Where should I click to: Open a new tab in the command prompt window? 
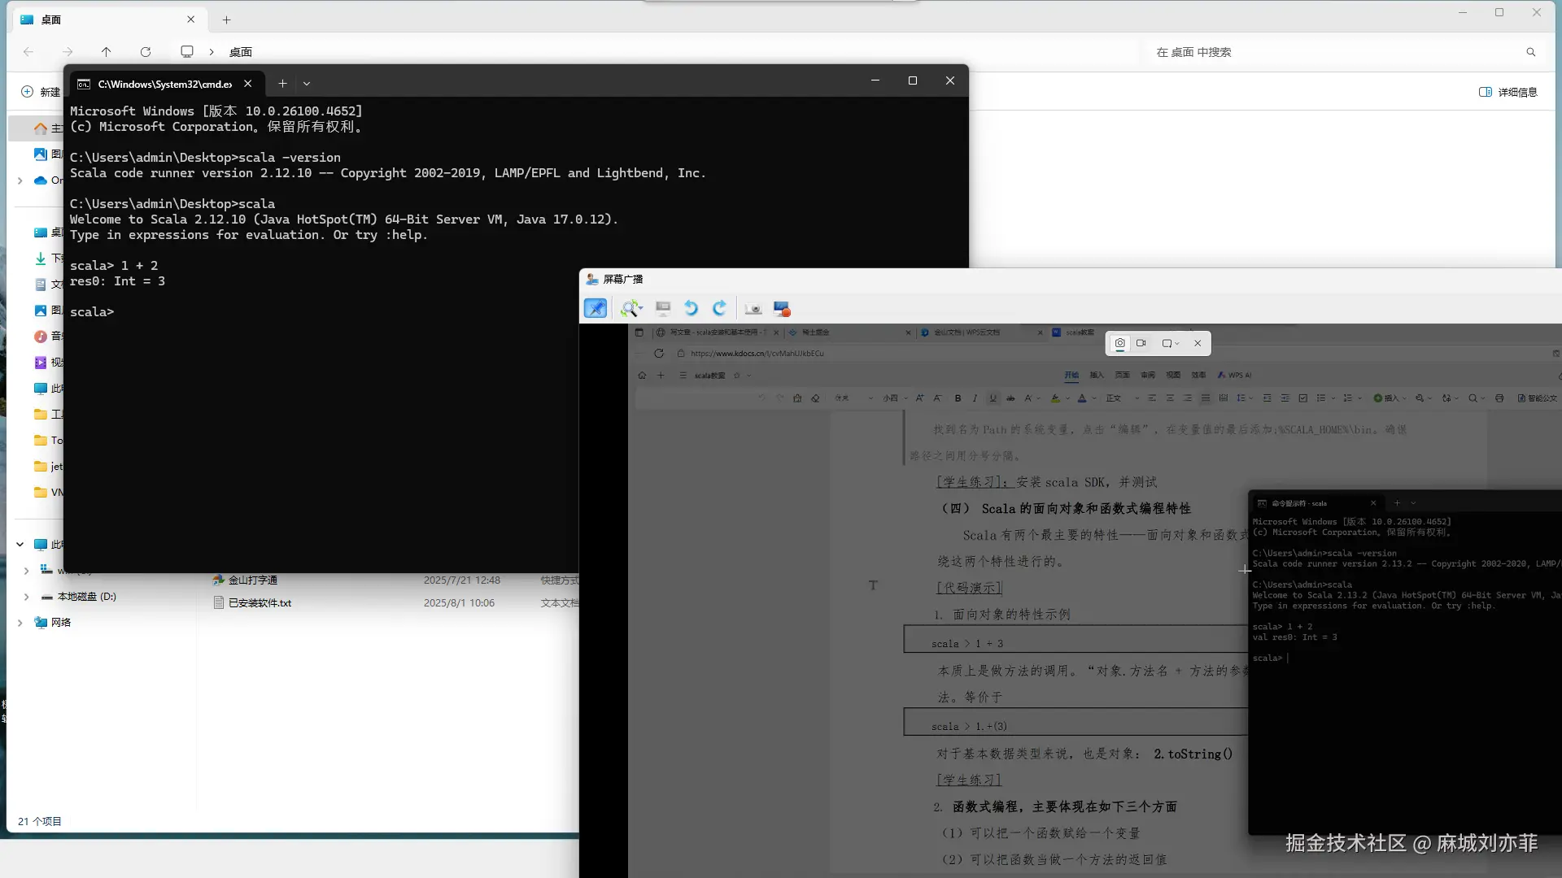pyautogui.click(x=282, y=84)
